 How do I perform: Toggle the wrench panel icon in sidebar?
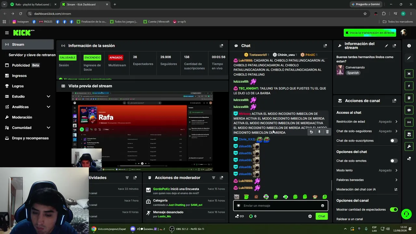tap(409, 147)
